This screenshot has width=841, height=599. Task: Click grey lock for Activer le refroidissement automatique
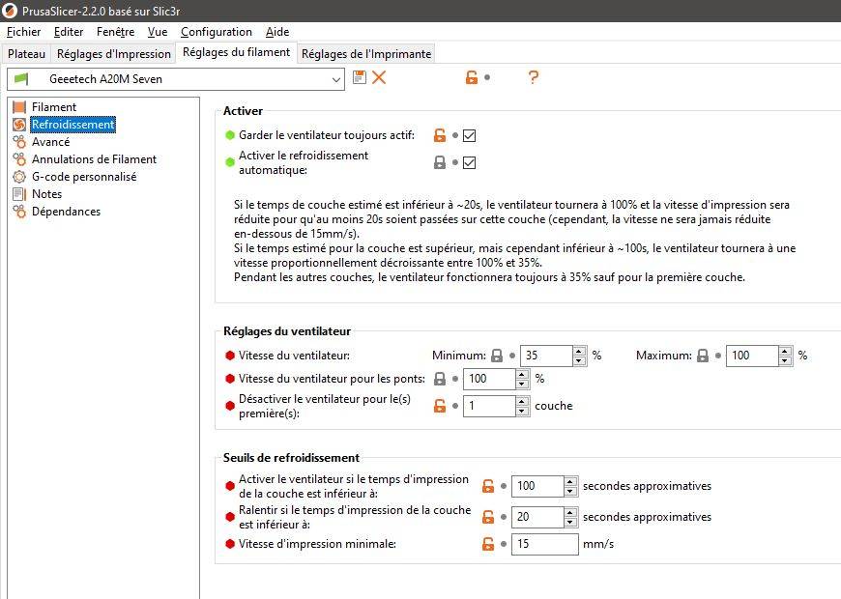pyautogui.click(x=440, y=162)
